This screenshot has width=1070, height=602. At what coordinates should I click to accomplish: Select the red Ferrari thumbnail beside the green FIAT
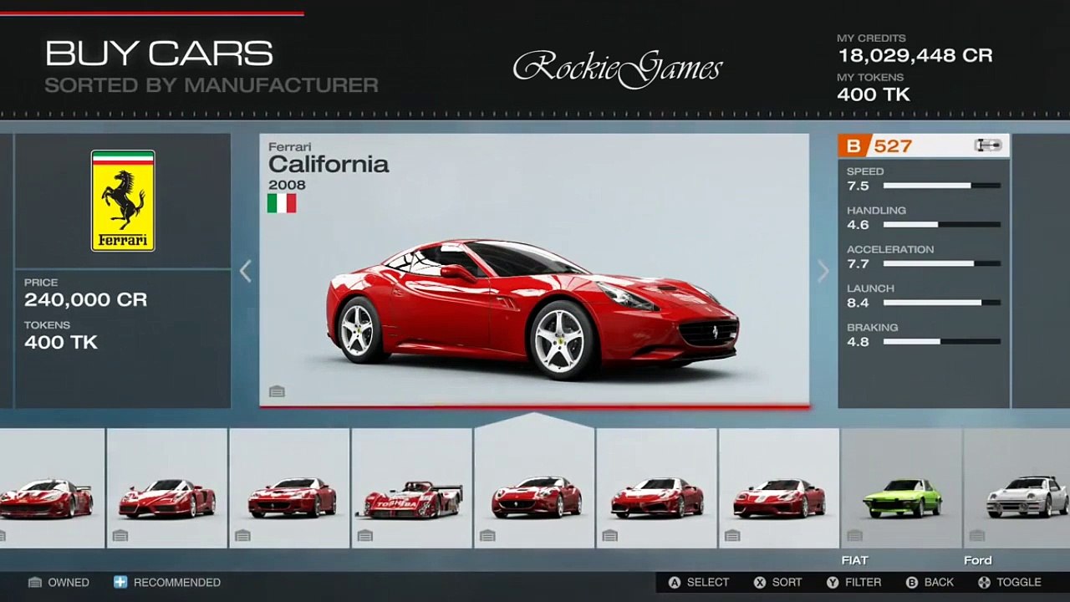pos(779,488)
